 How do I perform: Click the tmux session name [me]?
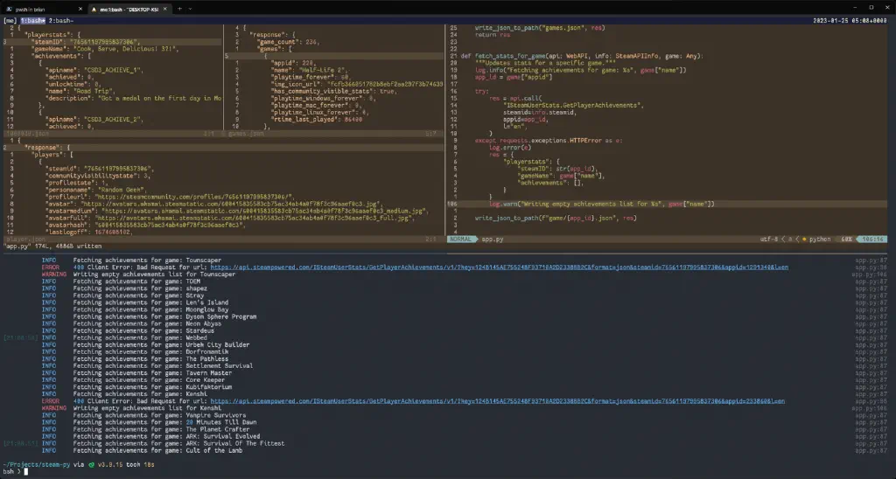click(10, 21)
